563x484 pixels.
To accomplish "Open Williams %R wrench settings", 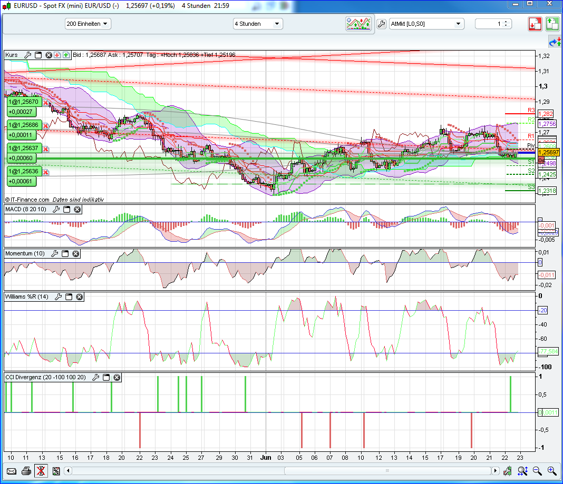I will 59,297.
